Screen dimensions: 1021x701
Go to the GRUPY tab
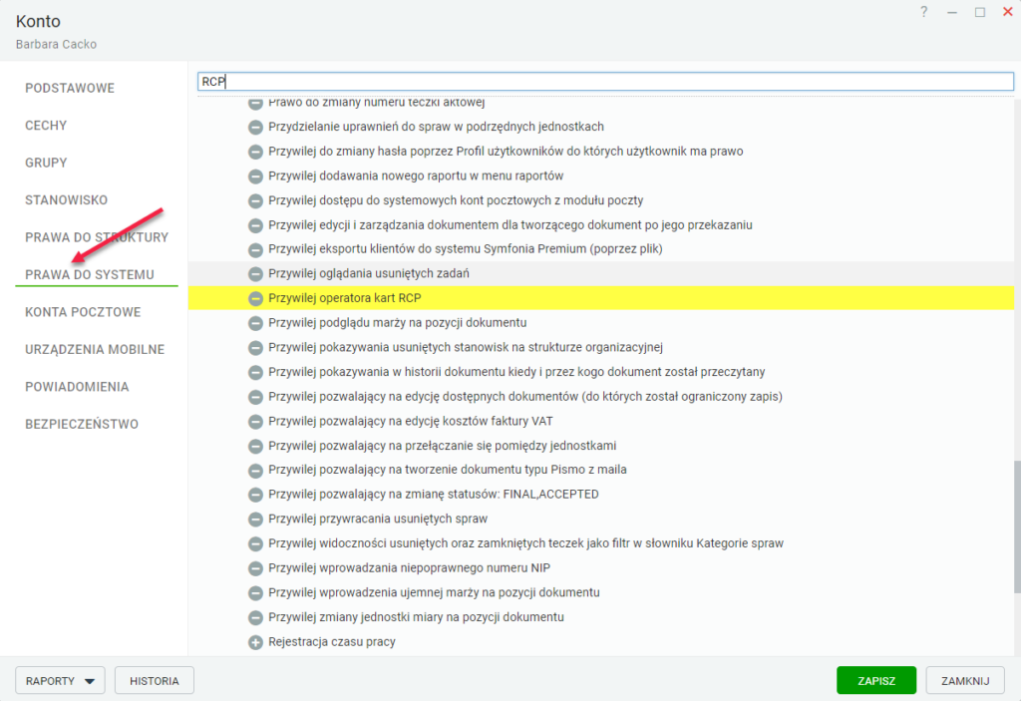[46, 163]
